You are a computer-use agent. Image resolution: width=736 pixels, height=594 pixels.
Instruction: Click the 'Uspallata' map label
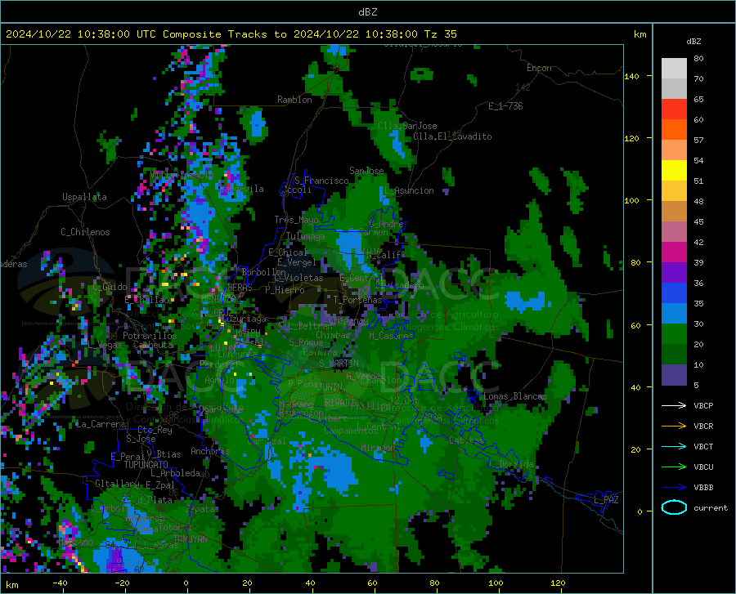pyautogui.click(x=84, y=197)
